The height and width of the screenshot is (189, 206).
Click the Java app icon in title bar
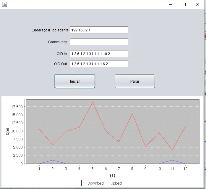pos(4,4)
